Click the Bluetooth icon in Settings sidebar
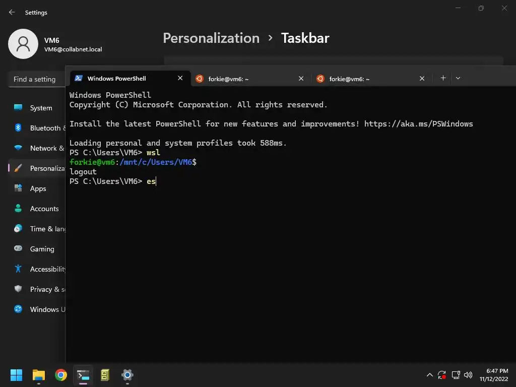The height and width of the screenshot is (387, 516). (x=18, y=127)
